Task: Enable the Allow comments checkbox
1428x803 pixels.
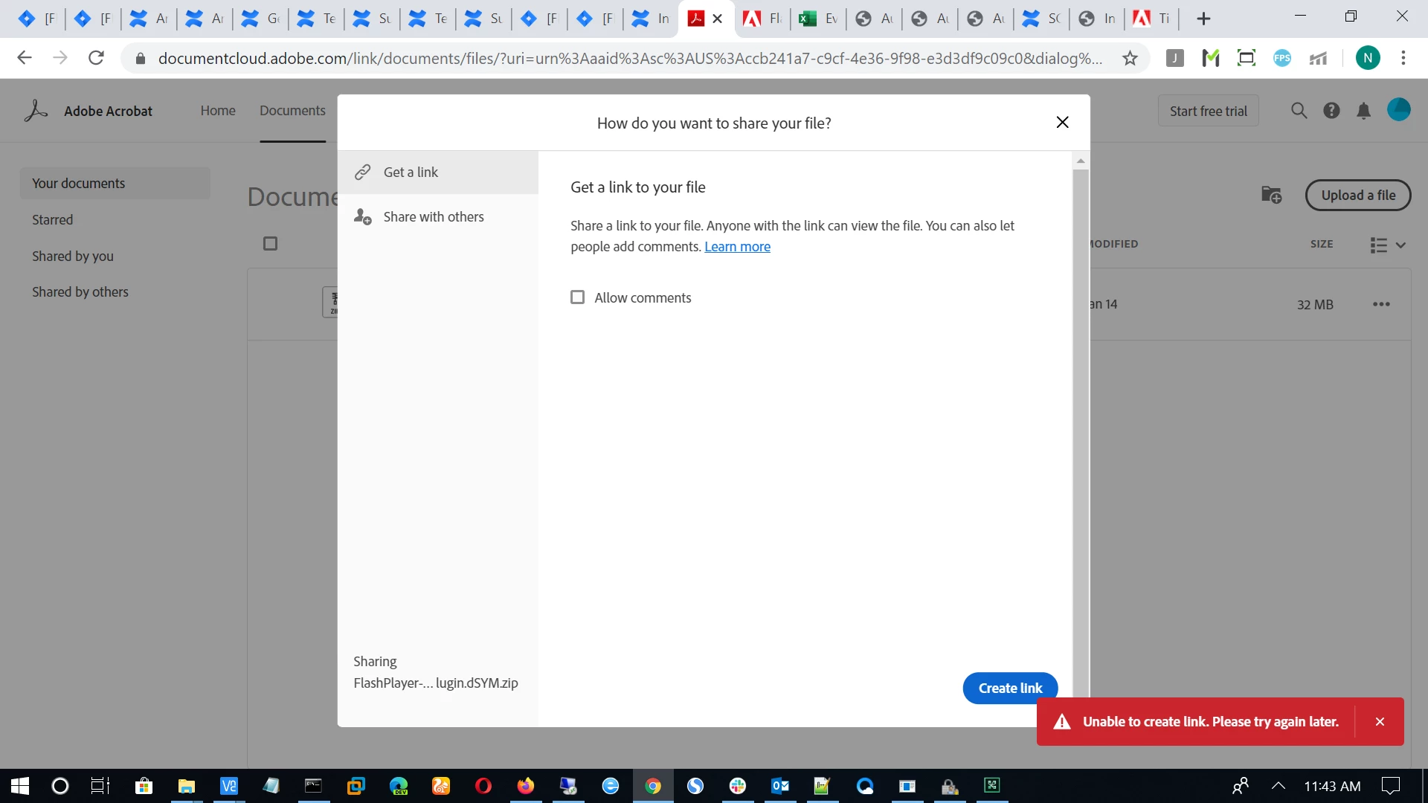Action: 577,297
